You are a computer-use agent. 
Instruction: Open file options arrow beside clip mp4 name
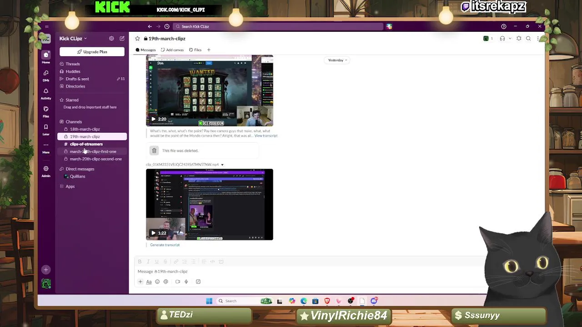[222, 165]
